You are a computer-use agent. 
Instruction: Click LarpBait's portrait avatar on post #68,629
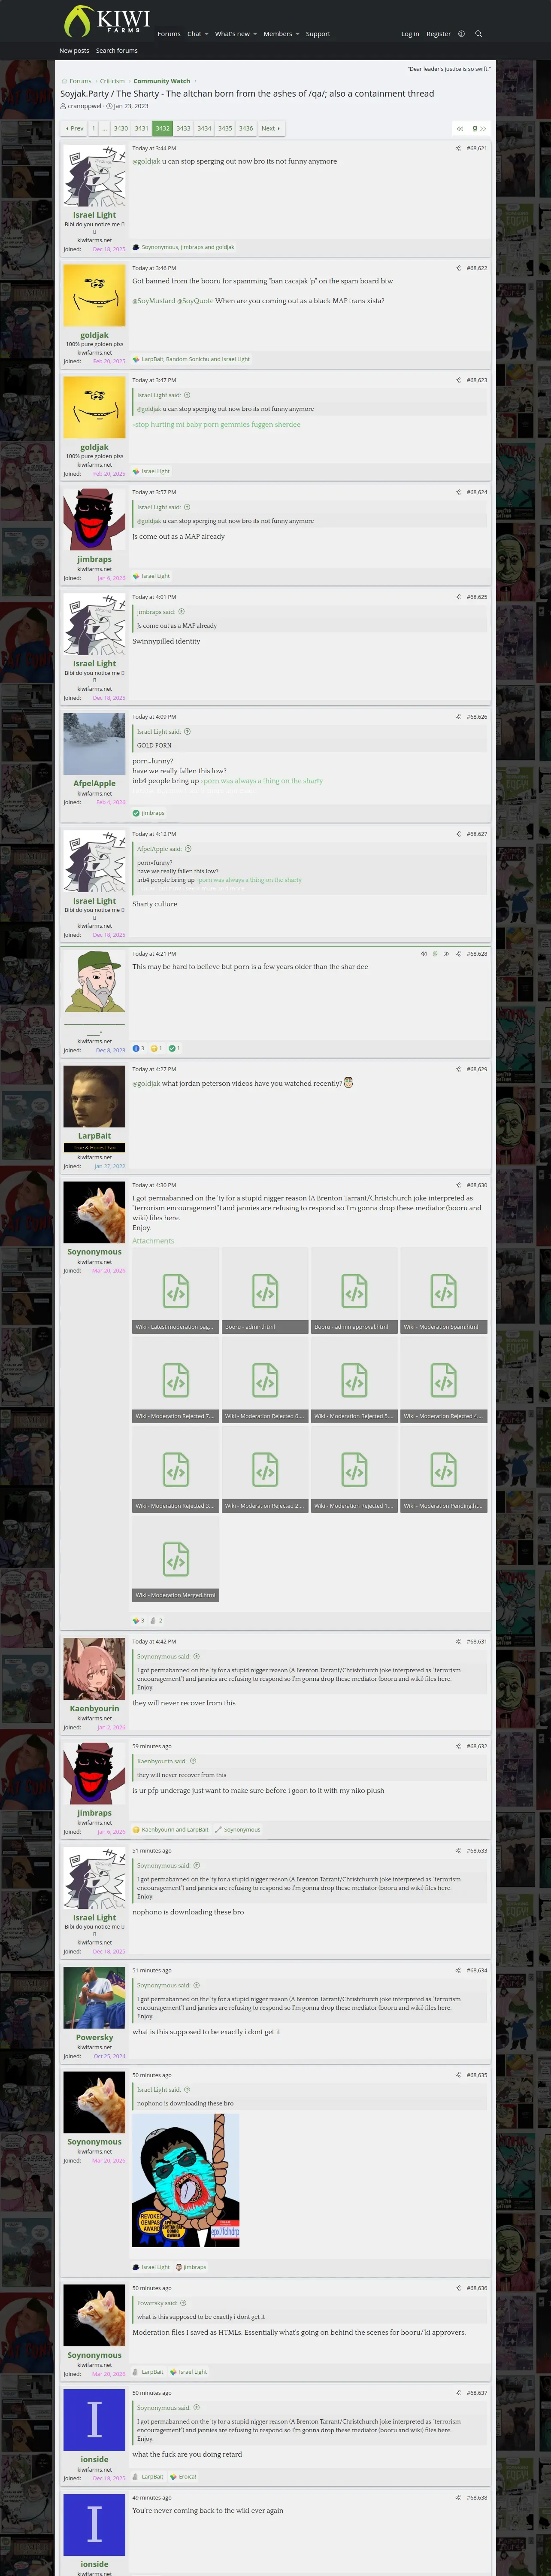(94, 1097)
